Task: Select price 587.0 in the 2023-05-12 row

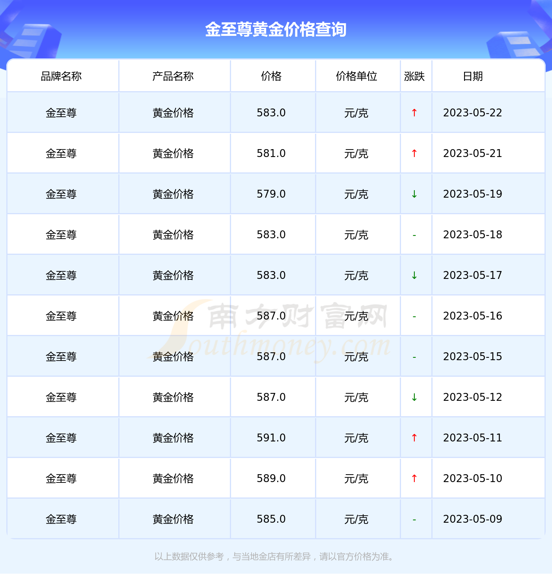Action: tap(271, 397)
